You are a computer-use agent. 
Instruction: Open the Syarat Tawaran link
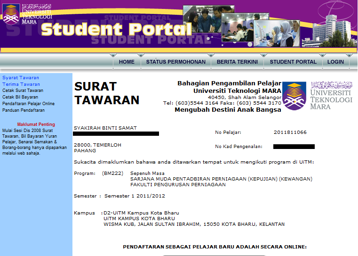(21, 78)
